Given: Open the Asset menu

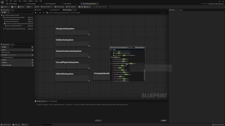Looking at the screenshot, I should [15, 1].
